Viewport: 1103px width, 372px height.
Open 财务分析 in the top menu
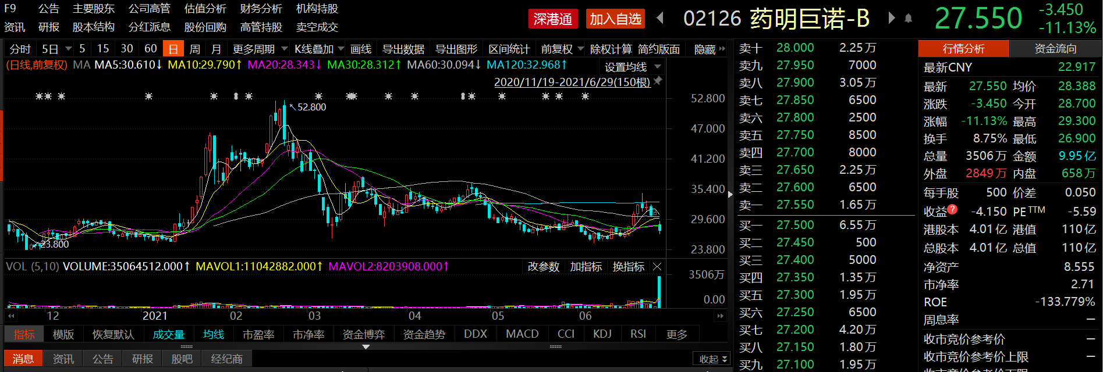261,9
